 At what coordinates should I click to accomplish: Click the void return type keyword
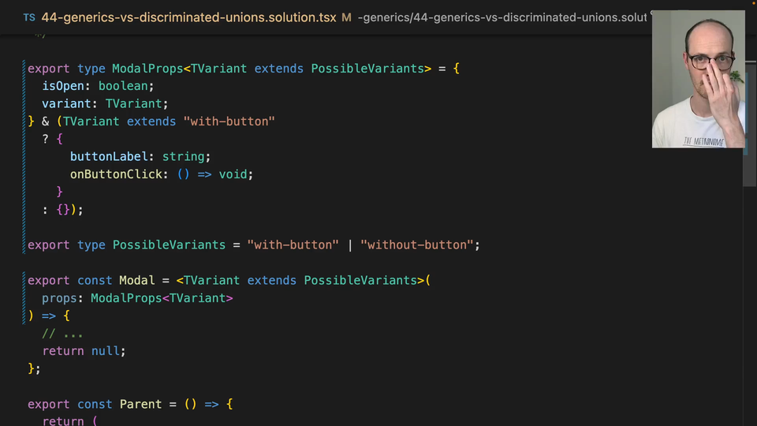(233, 174)
